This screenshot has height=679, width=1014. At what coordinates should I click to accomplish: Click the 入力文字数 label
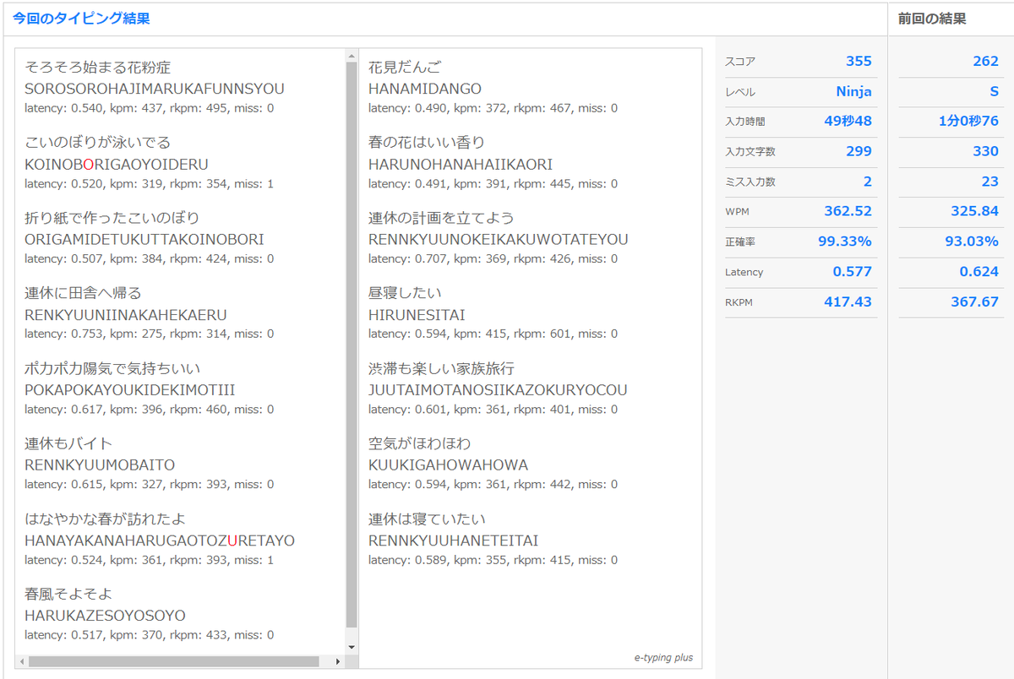coord(750,152)
